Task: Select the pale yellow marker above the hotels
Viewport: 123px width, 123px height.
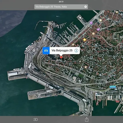Action: pyautogui.click(x=101, y=20)
